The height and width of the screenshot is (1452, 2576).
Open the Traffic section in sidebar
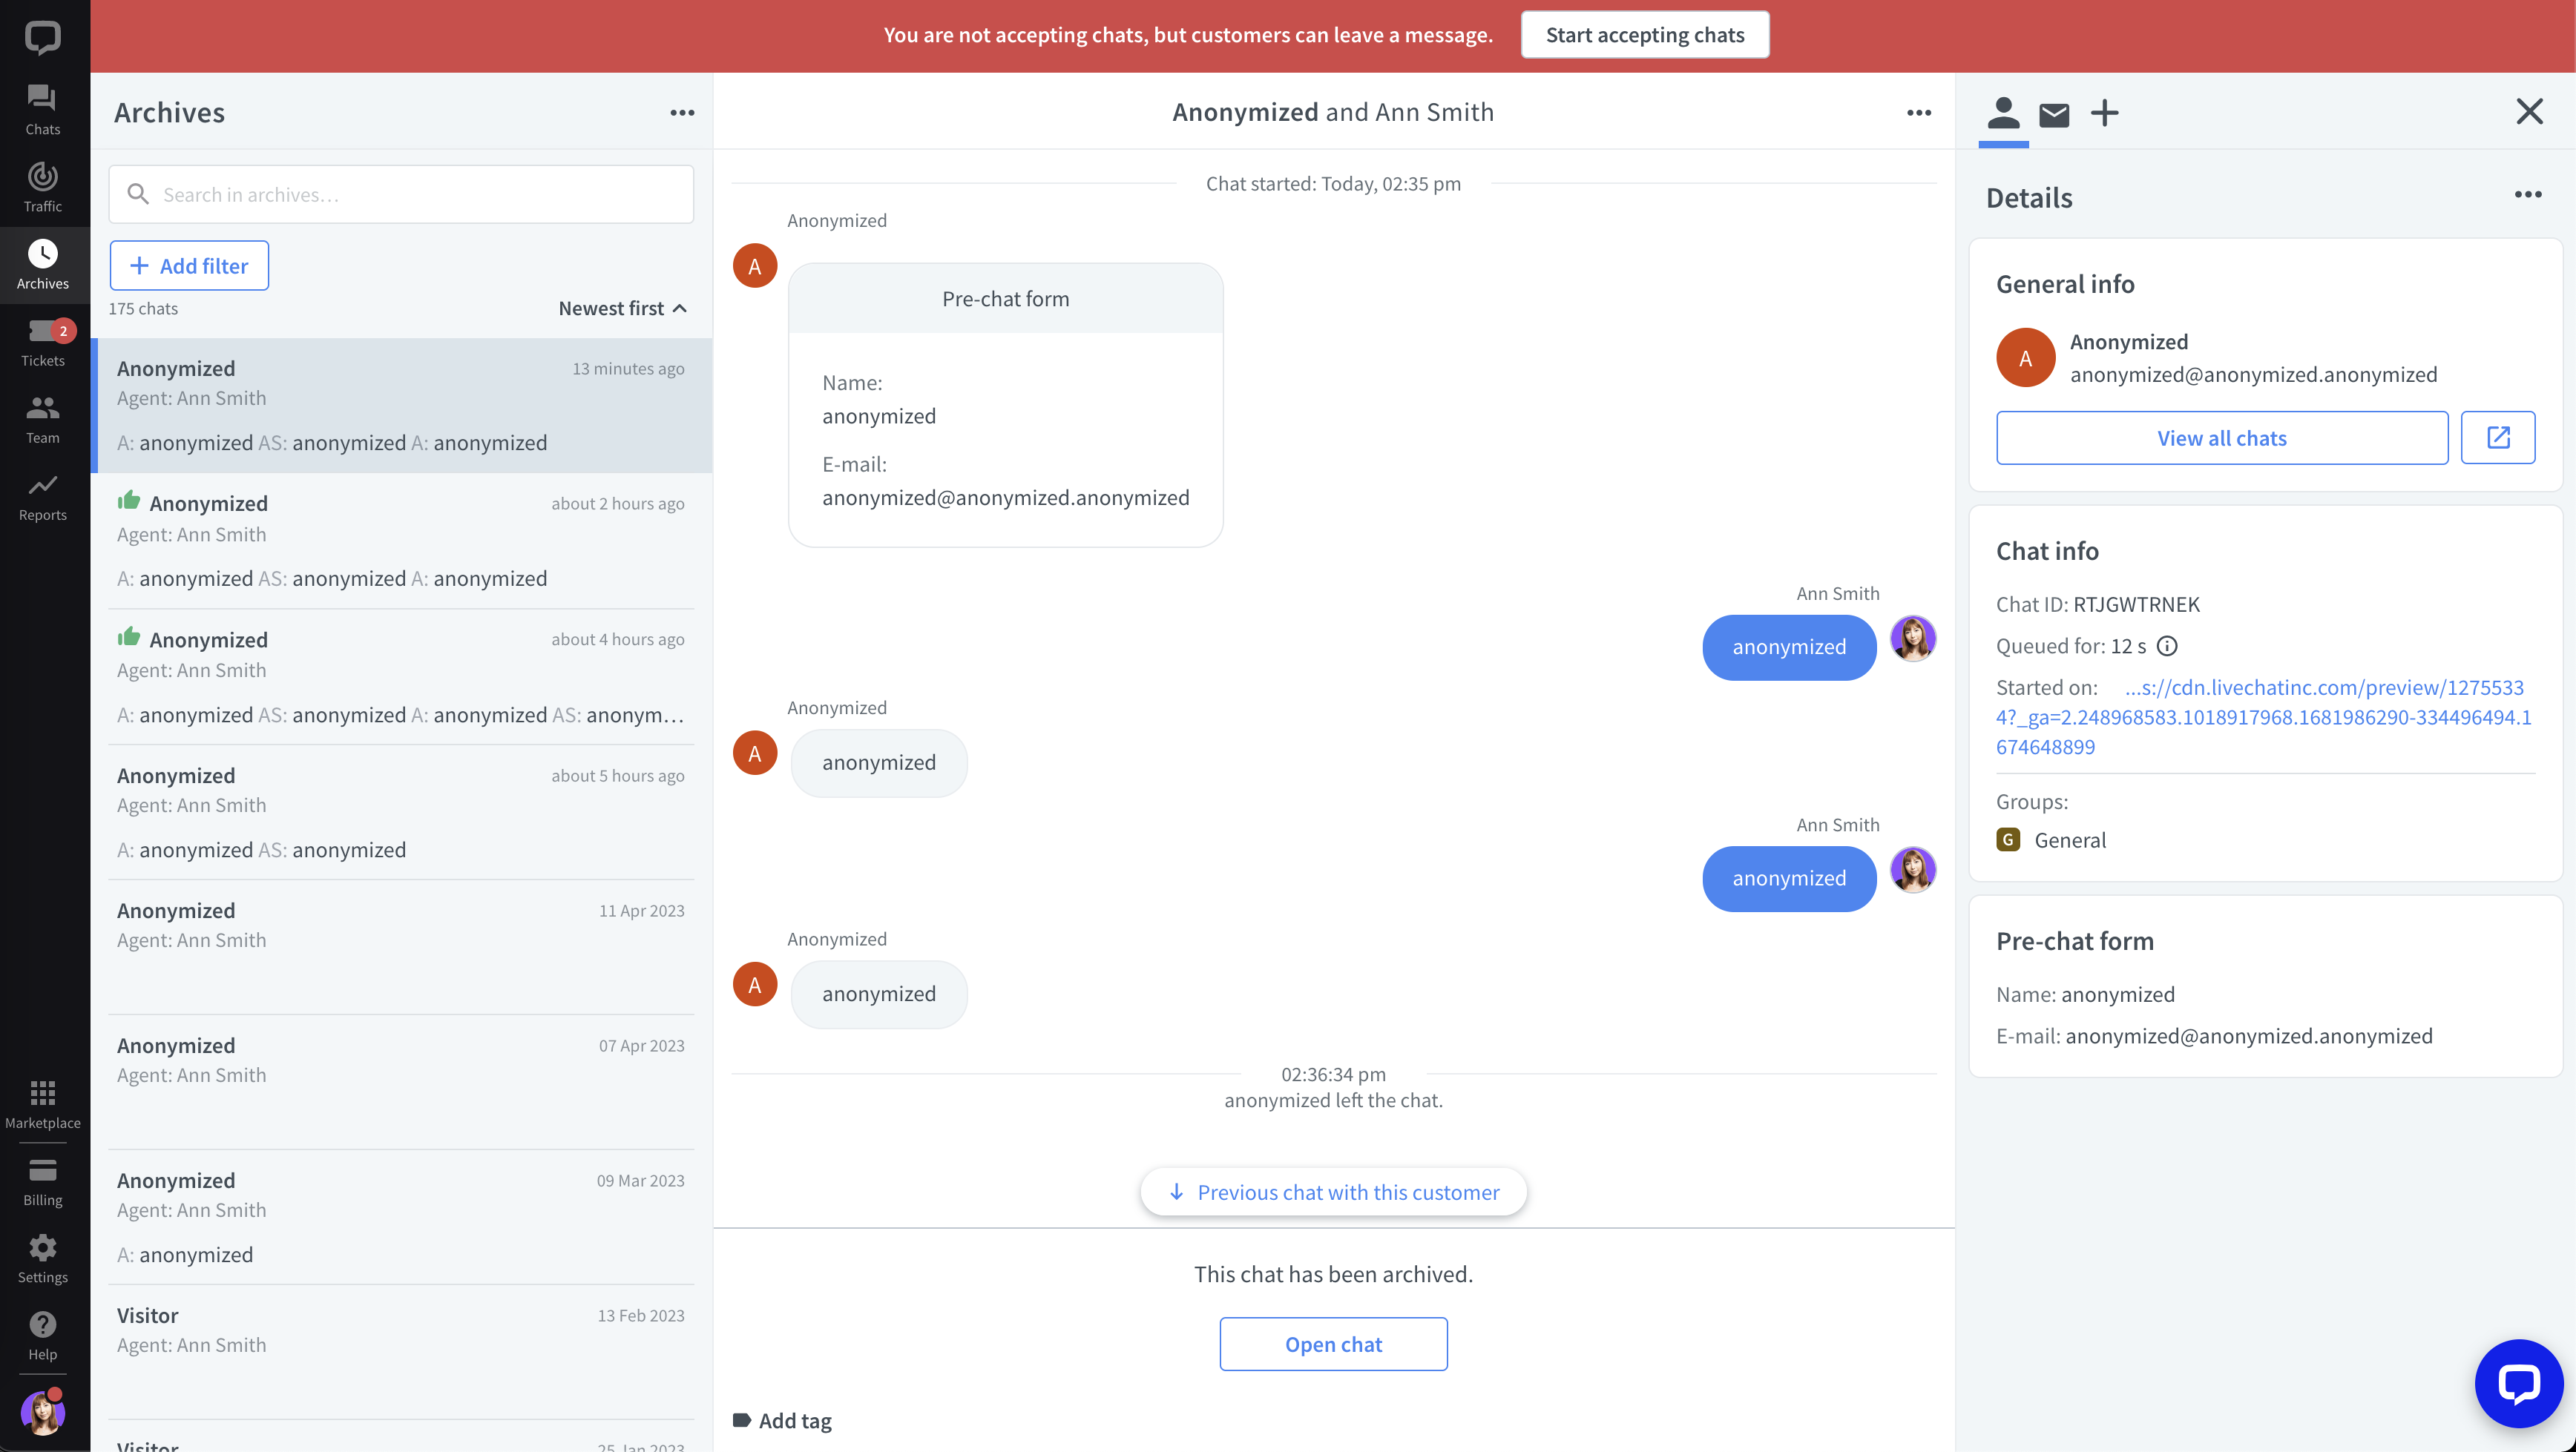point(43,187)
